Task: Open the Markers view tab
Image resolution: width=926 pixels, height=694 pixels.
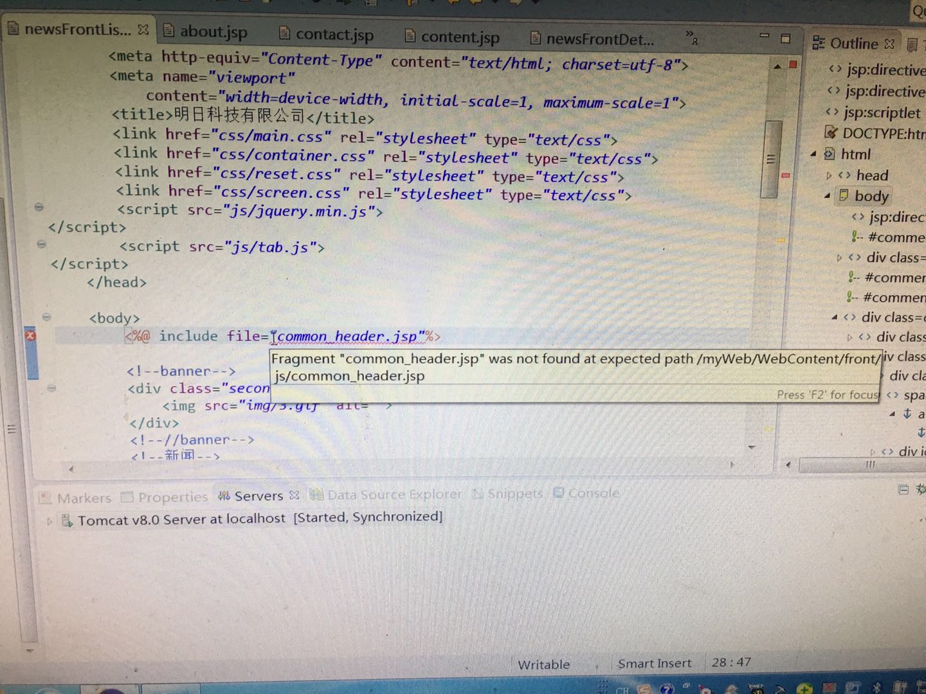Action: click(76, 498)
